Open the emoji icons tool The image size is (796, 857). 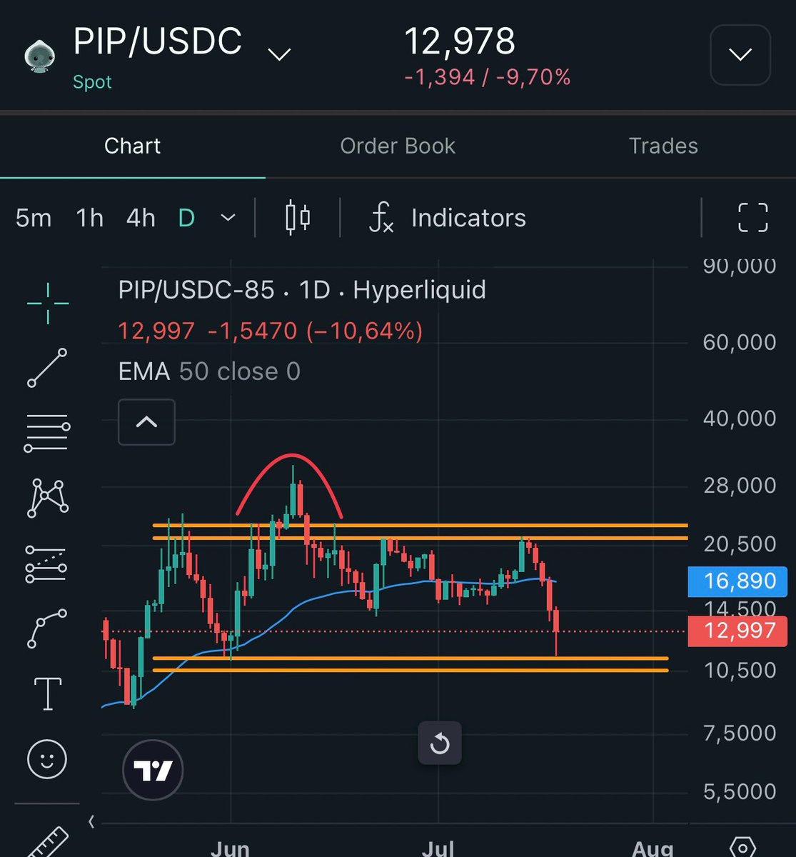pyautogui.click(x=47, y=758)
